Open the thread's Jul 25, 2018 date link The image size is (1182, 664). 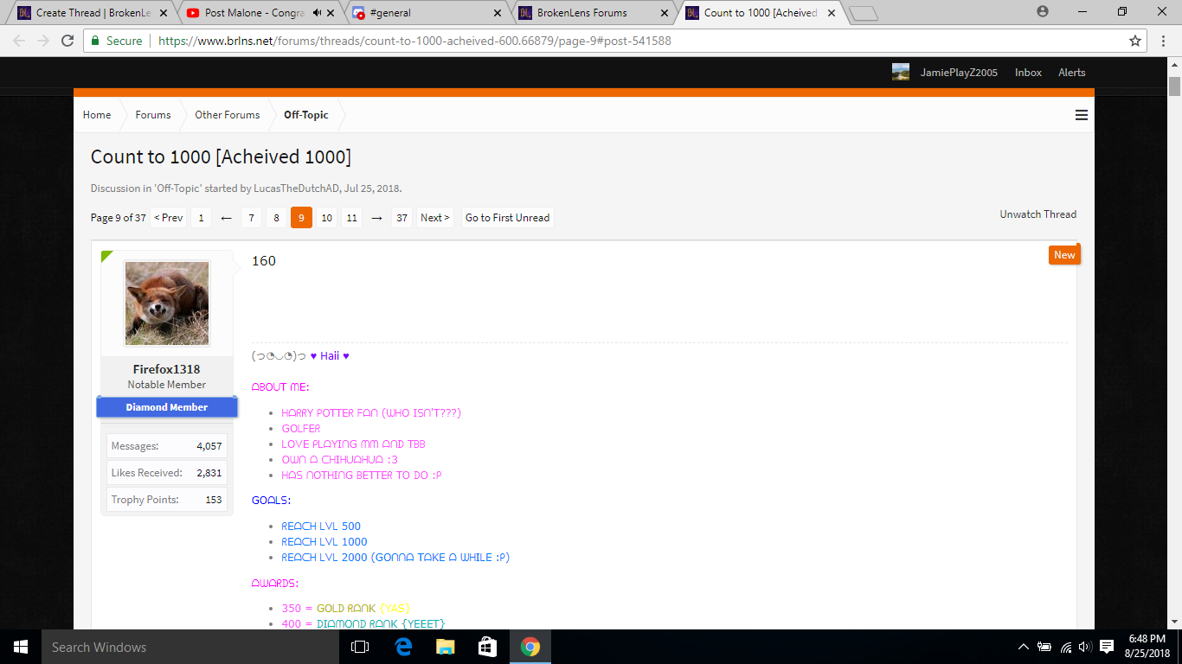[x=371, y=188]
